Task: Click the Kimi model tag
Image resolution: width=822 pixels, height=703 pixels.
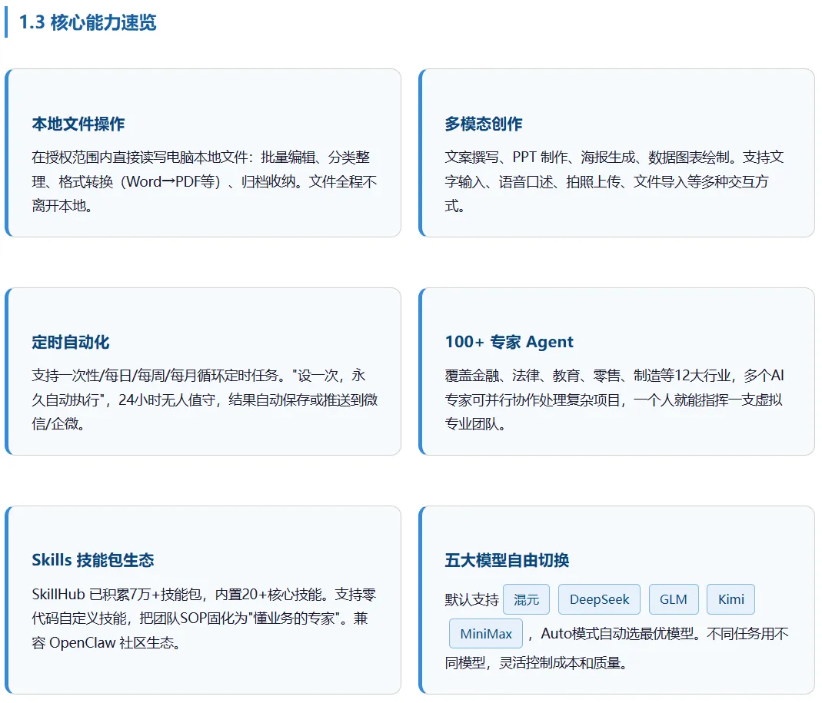Action: coord(730,599)
